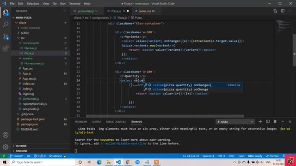Click the editor vertical scrollbar
The image size is (296, 166).
pos(294,50)
